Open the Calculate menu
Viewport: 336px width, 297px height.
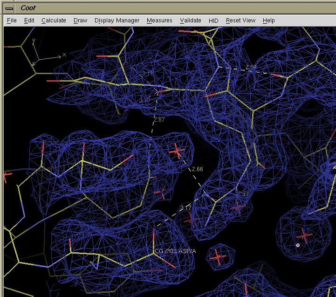[x=54, y=21]
